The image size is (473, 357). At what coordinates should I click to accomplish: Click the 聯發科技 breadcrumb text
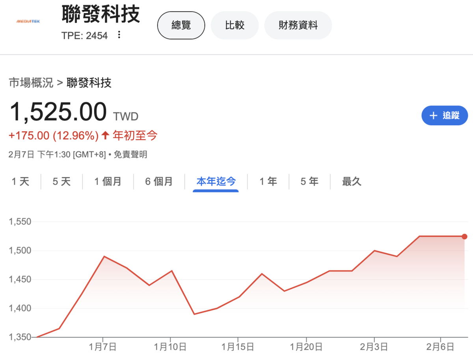[x=89, y=83]
